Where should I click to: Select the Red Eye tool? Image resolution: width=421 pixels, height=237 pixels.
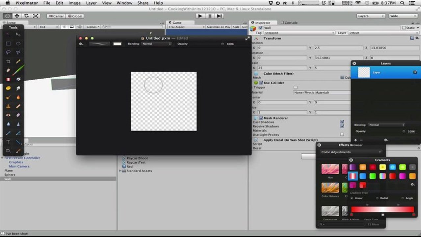[x=8, y=115]
